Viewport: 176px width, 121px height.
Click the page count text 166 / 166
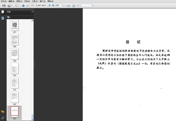[41, 5]
